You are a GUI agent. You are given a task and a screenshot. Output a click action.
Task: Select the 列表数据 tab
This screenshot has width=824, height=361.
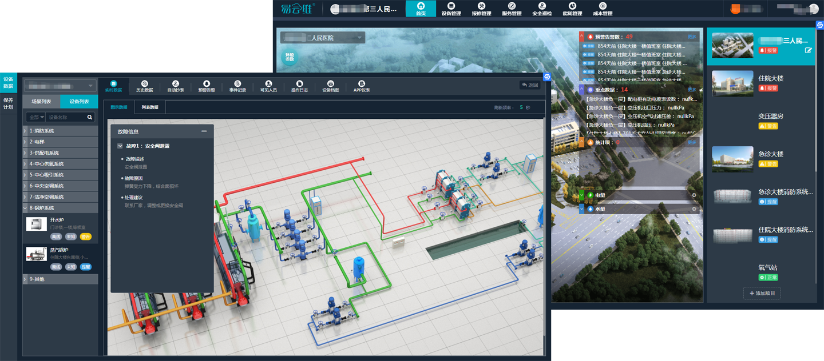tap(150, 107)
